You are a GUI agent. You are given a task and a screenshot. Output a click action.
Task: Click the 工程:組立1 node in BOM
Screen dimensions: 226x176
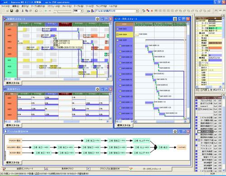click(163, 147)
